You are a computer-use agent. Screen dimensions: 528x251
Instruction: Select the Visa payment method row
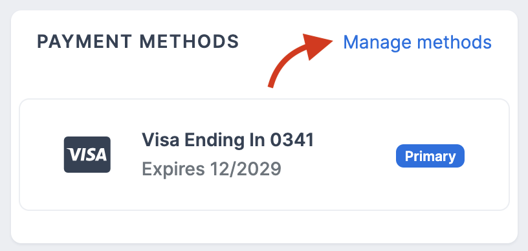[265, 155]
